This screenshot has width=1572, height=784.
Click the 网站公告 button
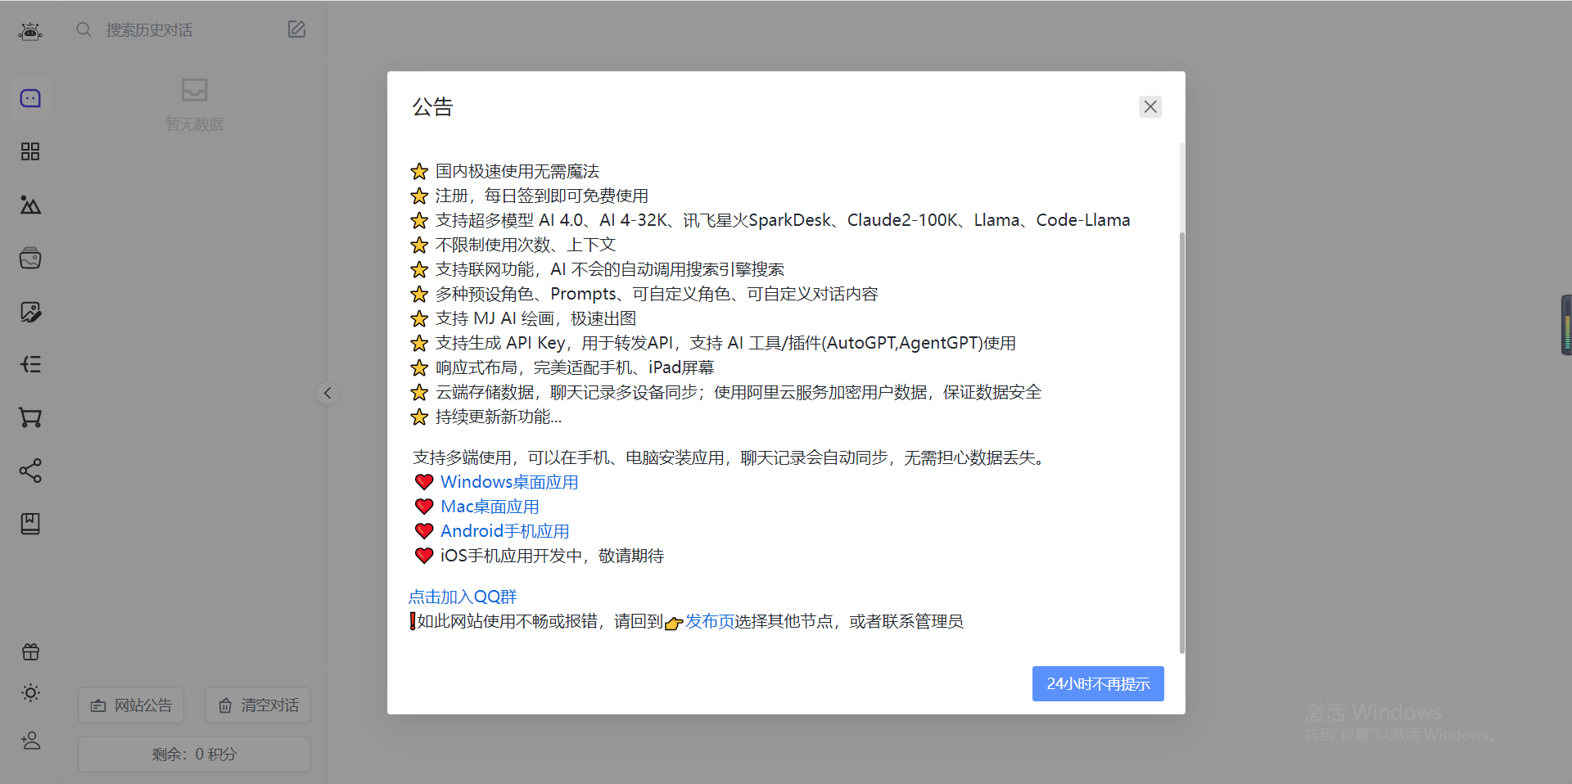130,705
